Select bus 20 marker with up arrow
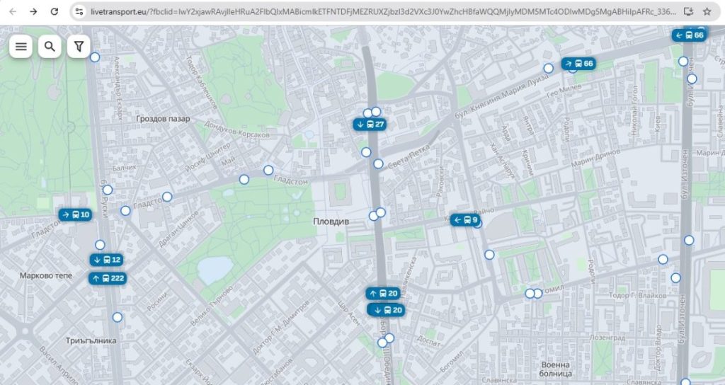 click(x=383, y=293)
